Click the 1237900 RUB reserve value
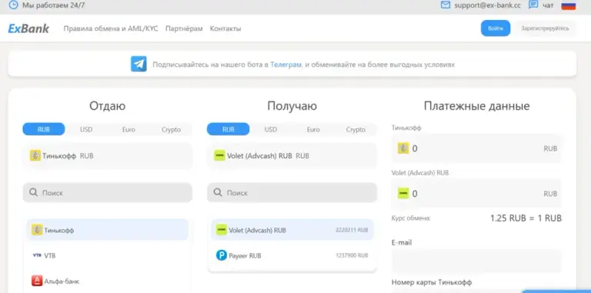 tap(352, 255)
